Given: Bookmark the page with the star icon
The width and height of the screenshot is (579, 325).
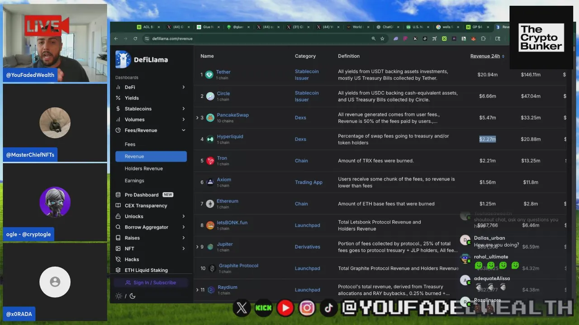Looking at the screenshot, I should (x=382, y=39).
